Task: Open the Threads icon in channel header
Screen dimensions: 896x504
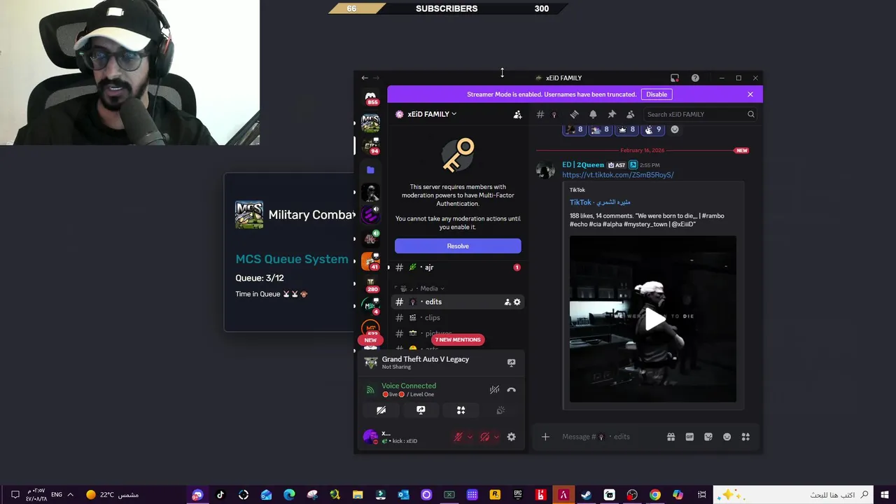Action: point(574,114)
